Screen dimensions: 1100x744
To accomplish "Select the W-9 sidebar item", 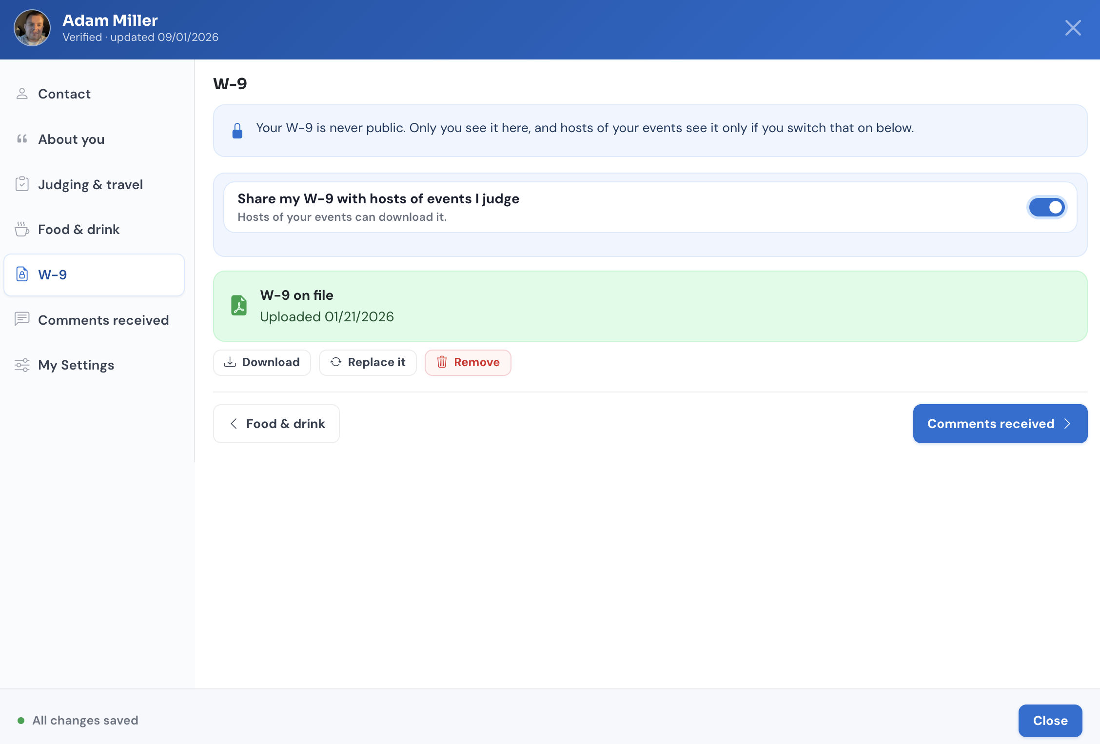I will (94, 274).
